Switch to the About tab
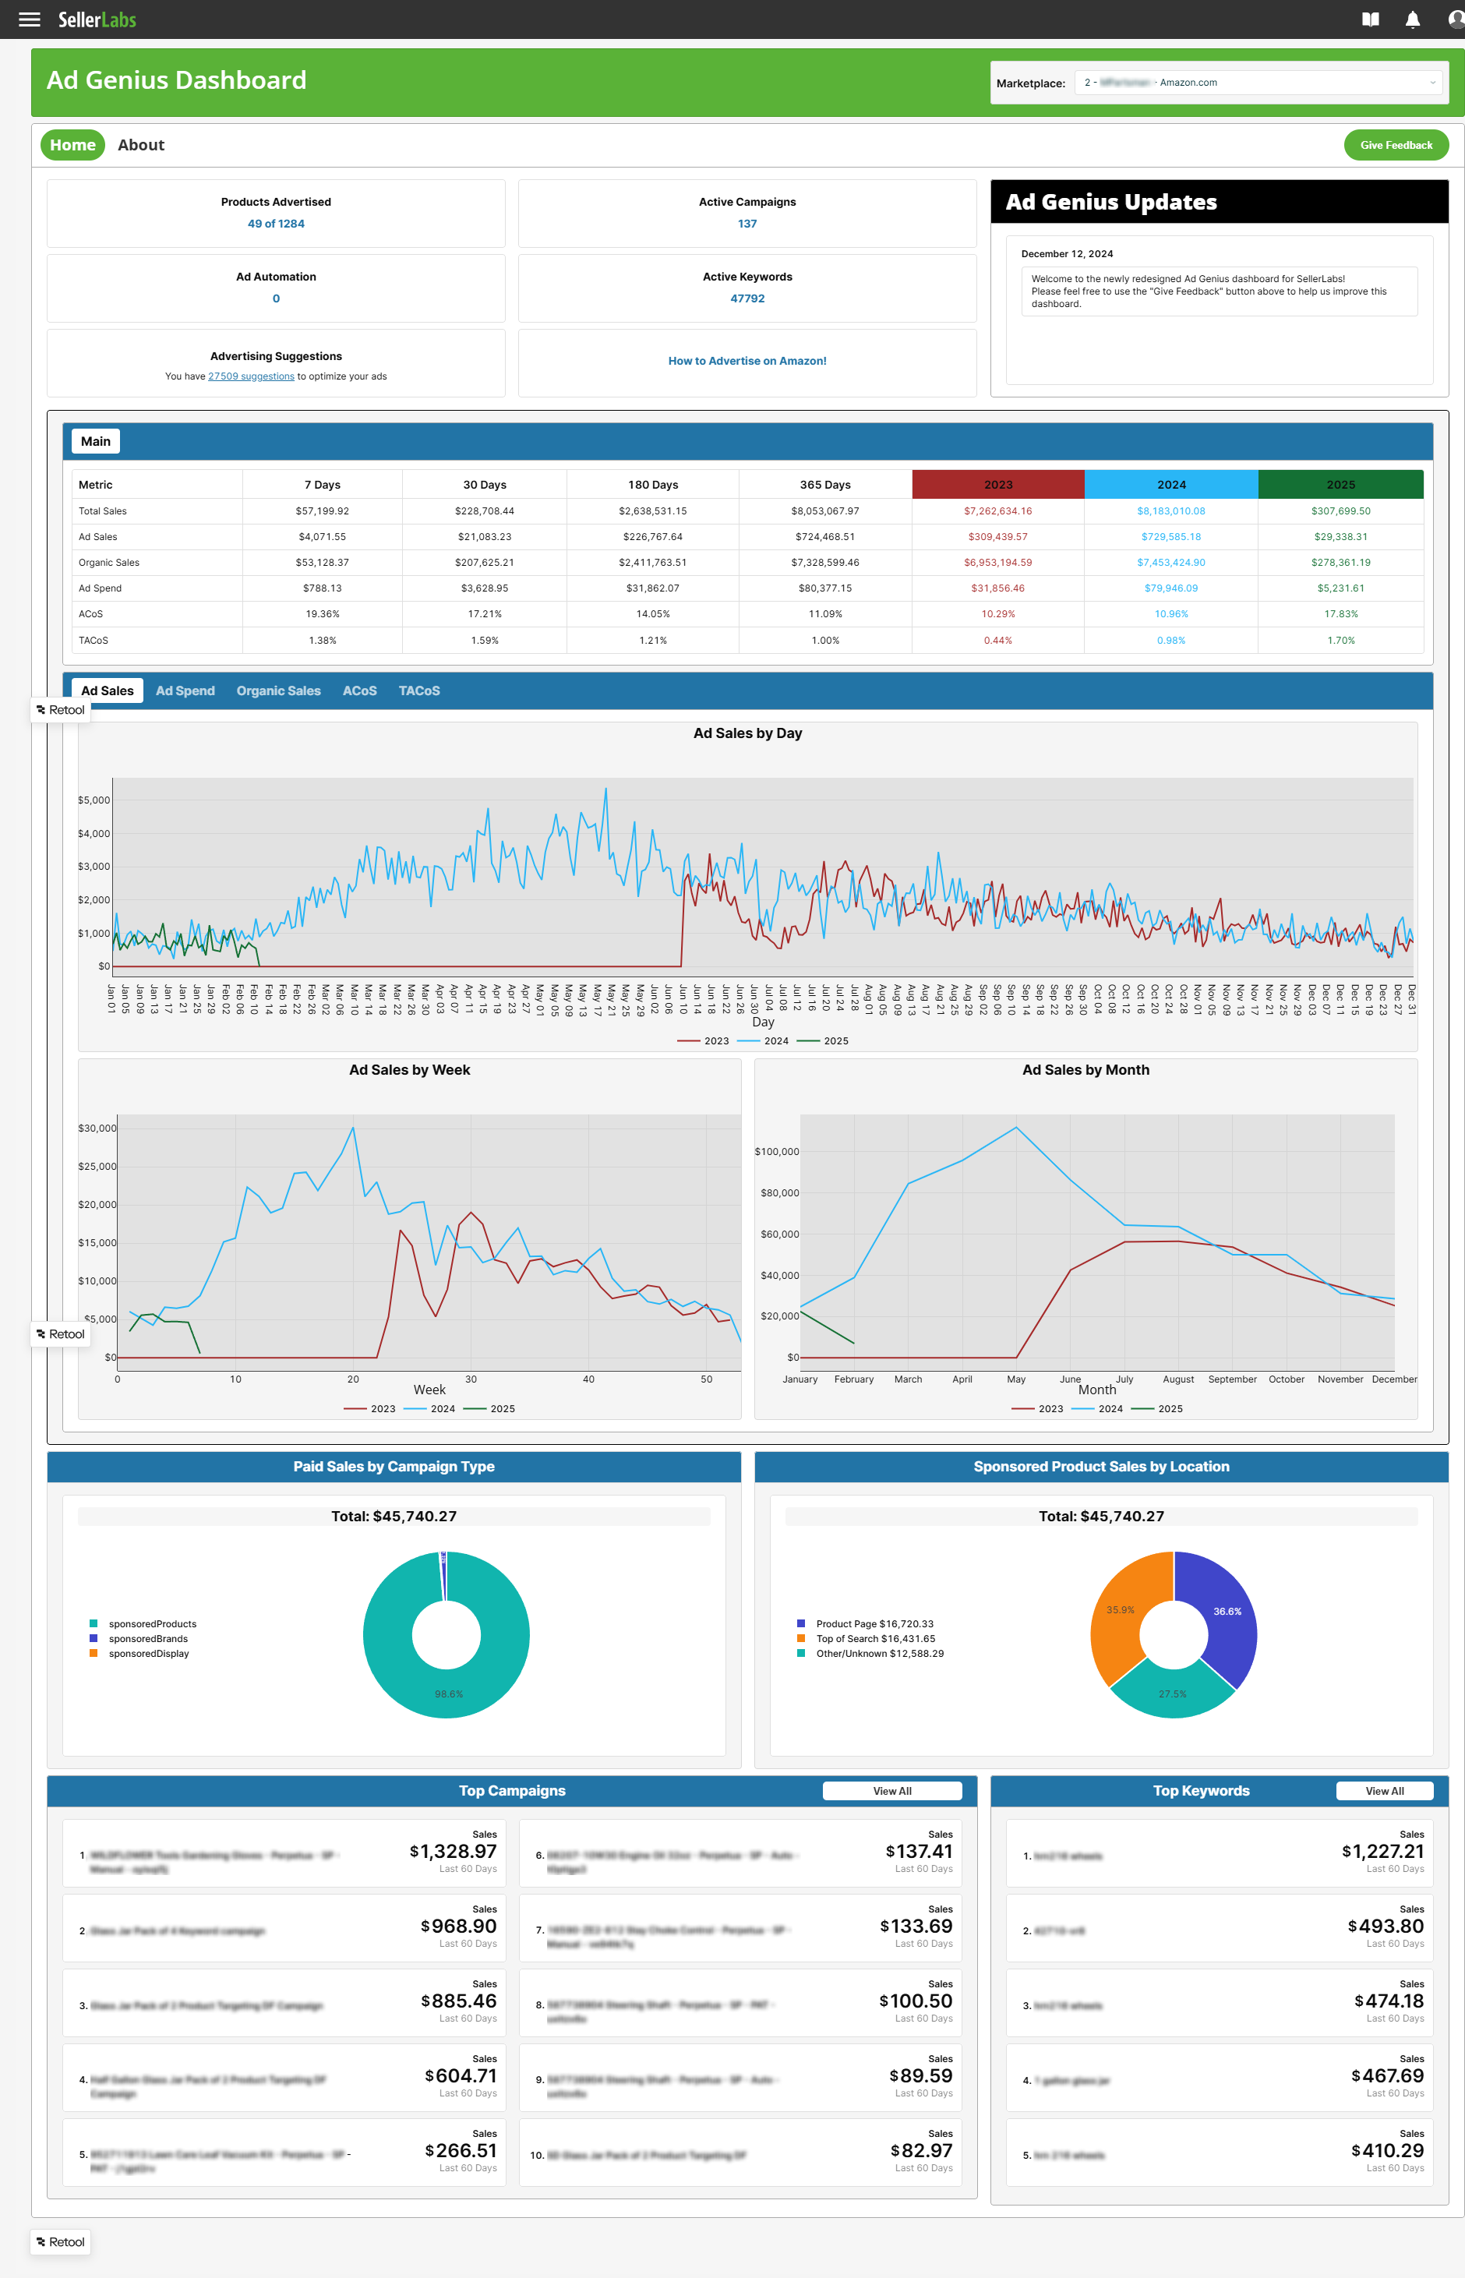Screen dimensions: 1465x2278 click(x=141, y=145)
